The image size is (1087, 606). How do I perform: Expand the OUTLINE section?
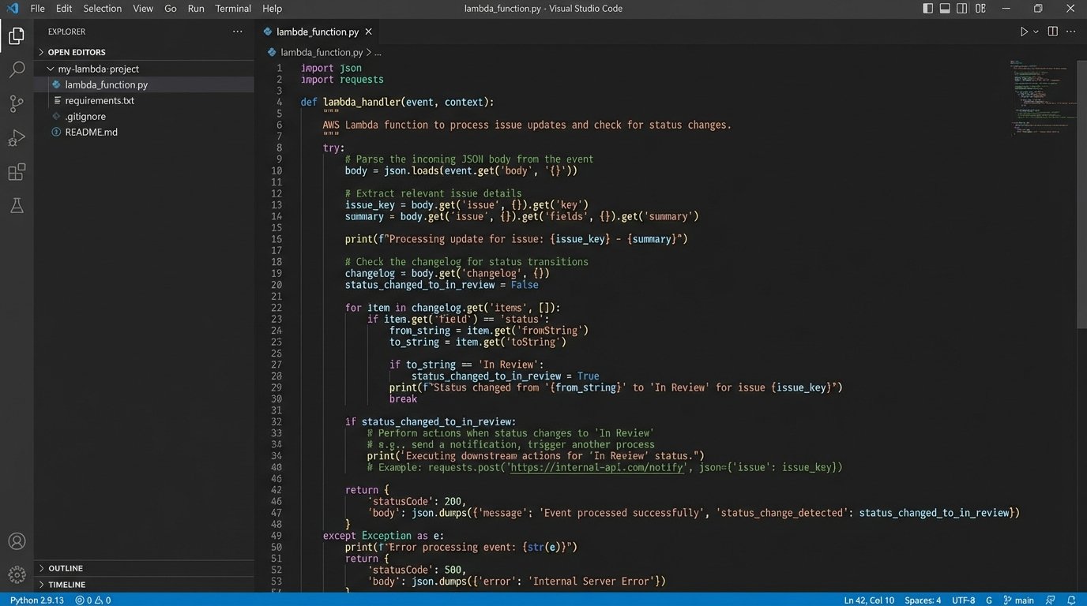click(65, 567)
